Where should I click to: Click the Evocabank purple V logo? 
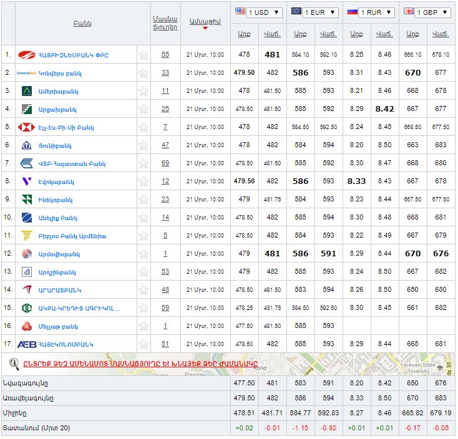tap(27, 181)
